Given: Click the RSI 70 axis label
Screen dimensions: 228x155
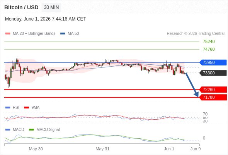Looking at the screenshot, I should 205,114.
